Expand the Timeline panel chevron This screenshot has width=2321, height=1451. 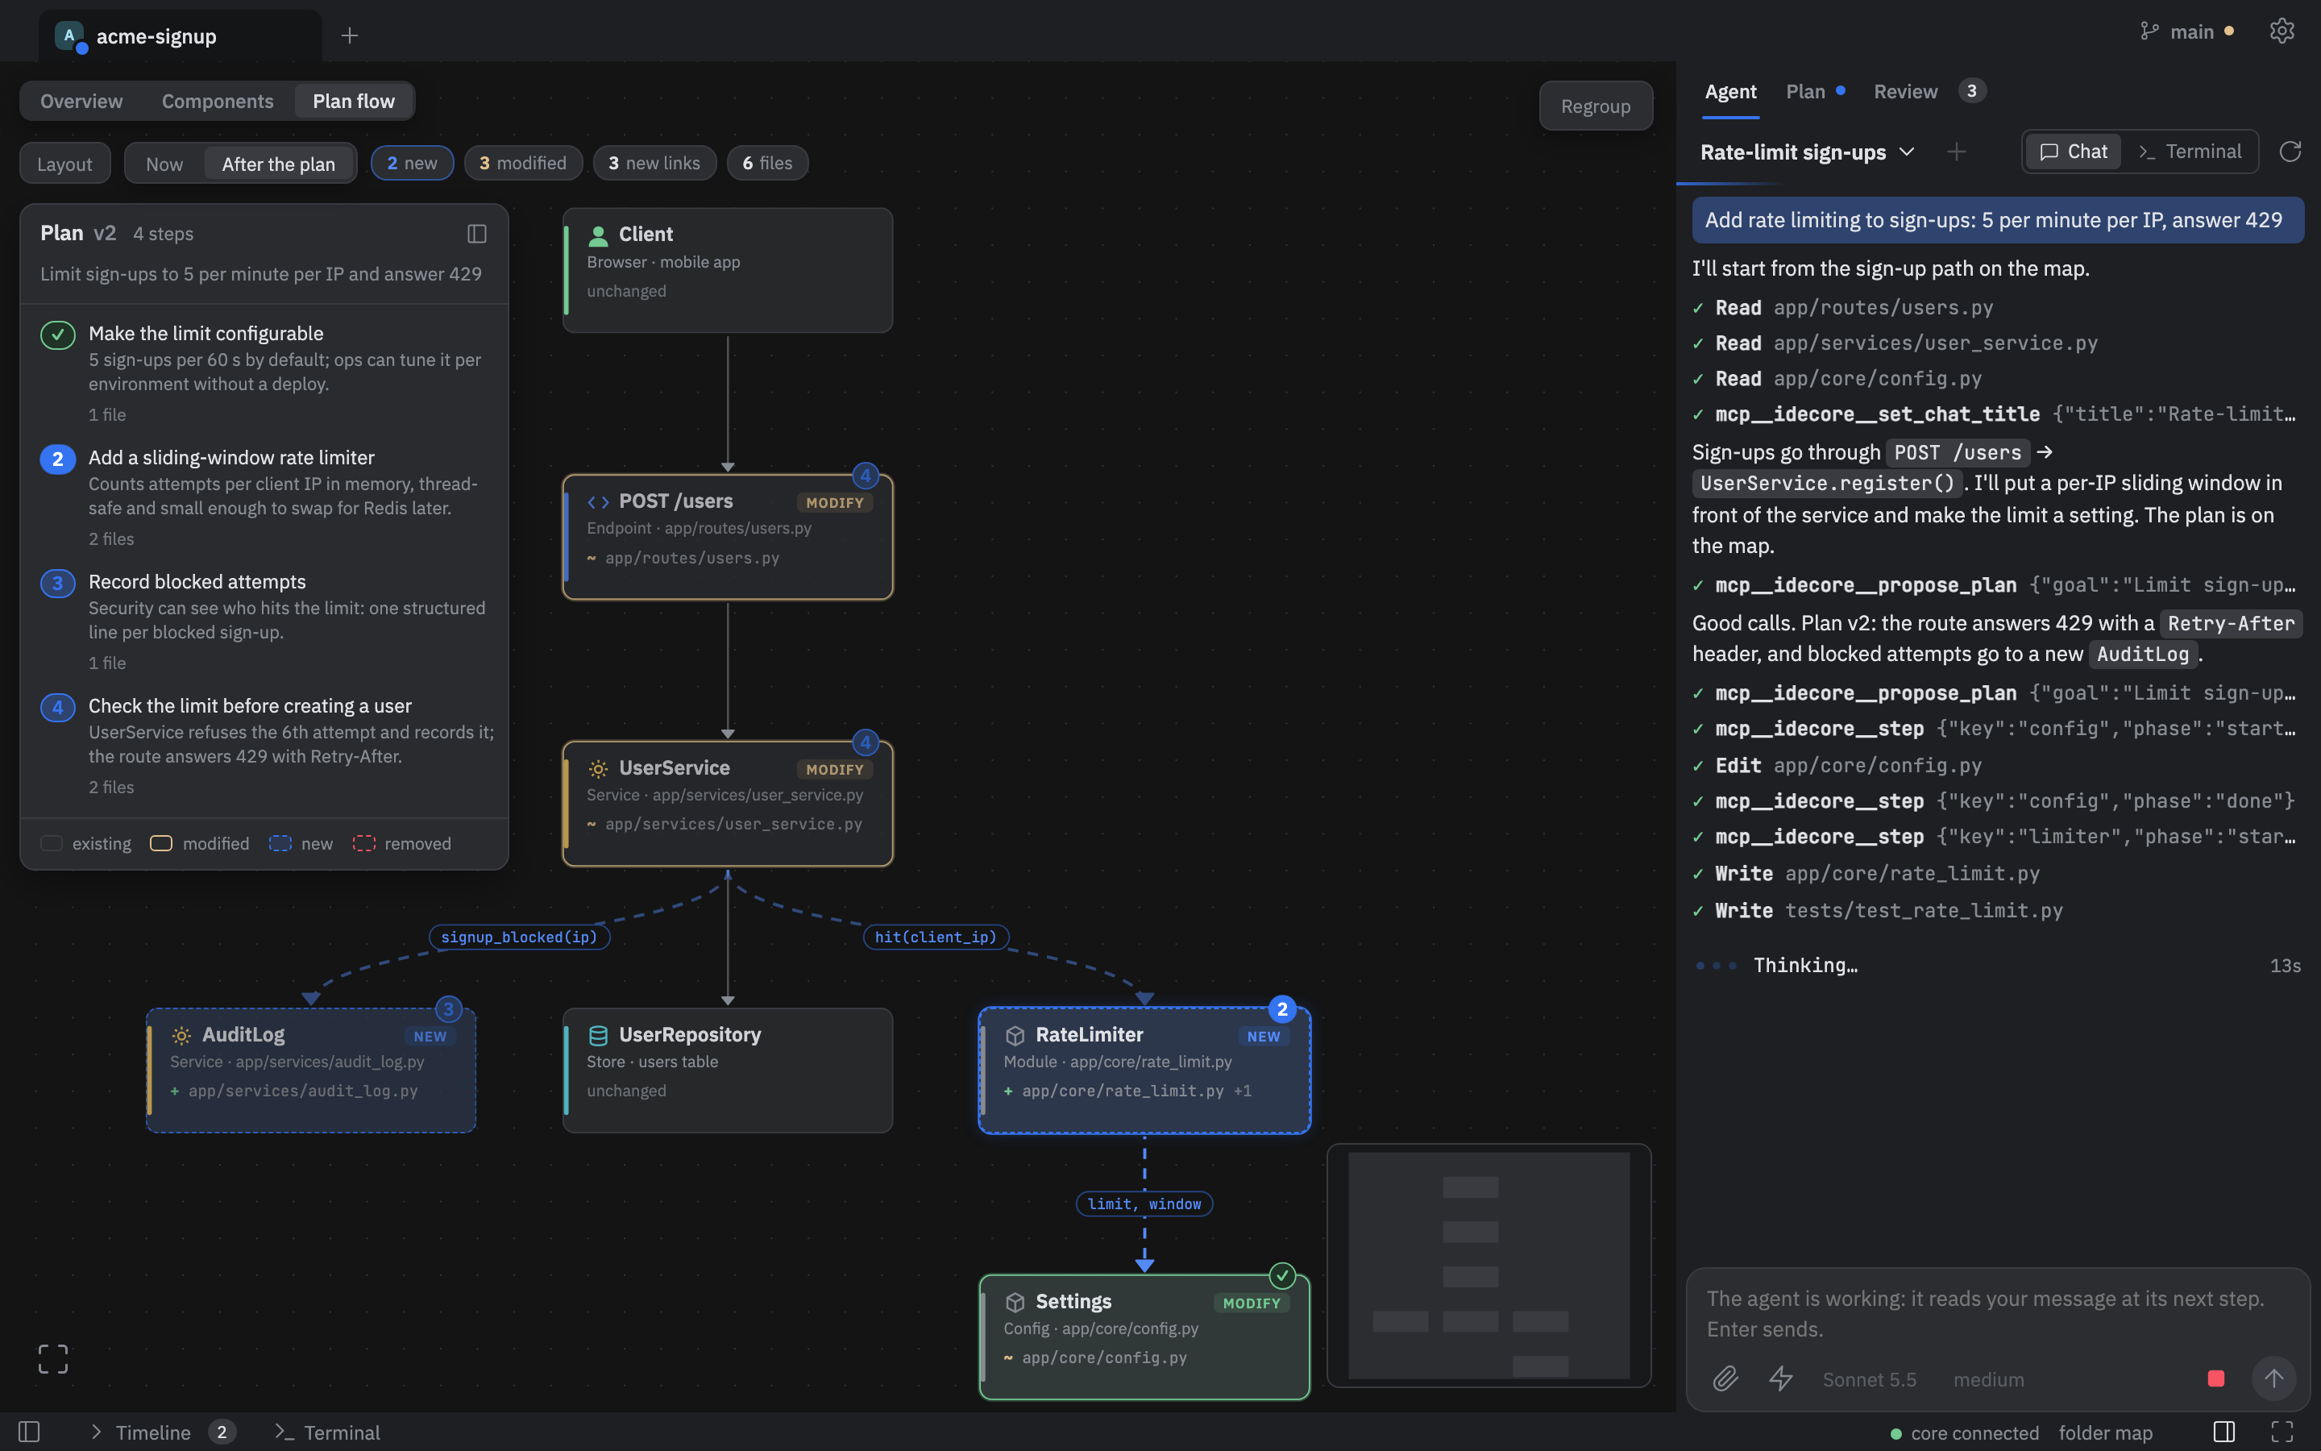click(96, 1432)
